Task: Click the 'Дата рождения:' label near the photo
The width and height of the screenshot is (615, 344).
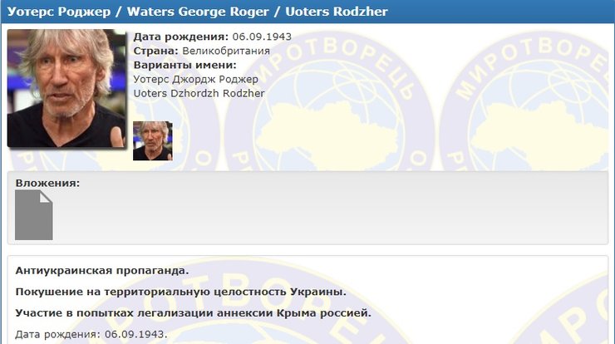Action: 181,37
